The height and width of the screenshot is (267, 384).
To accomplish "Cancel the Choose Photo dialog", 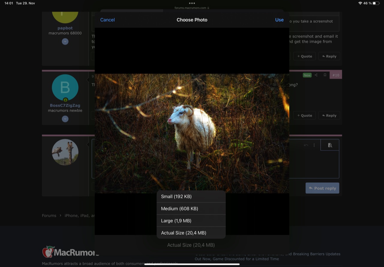I will coord(107,20).
